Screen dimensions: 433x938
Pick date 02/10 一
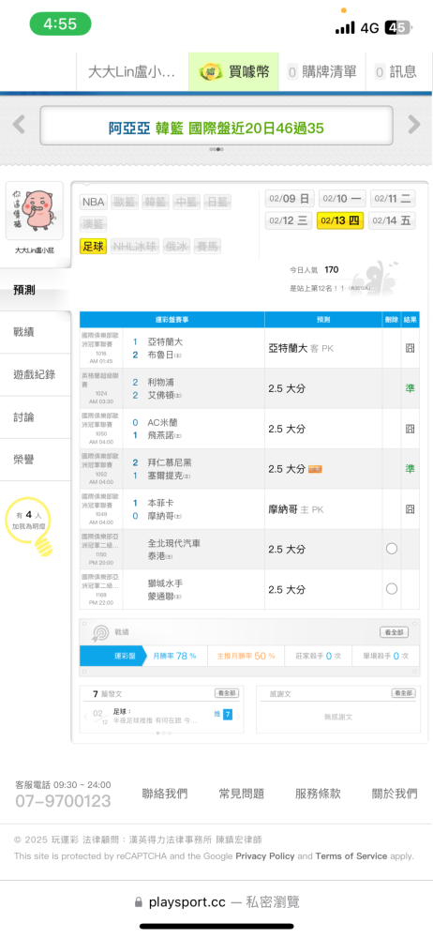(x=341, y=199)
